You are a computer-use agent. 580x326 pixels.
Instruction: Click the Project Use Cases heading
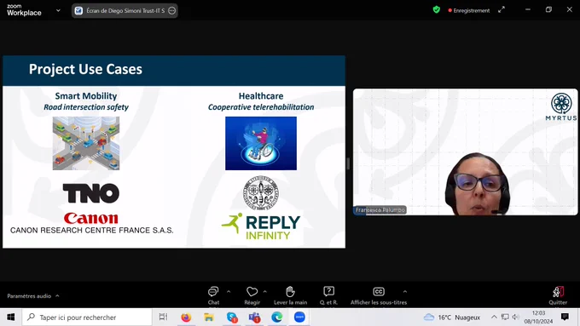pos(85,70)
